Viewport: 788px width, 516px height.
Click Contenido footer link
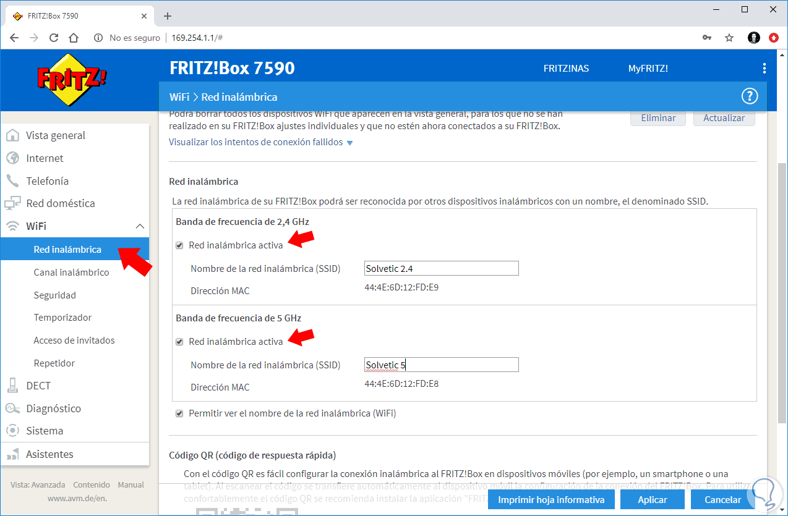pyautogui.click(x=92, y=485)
